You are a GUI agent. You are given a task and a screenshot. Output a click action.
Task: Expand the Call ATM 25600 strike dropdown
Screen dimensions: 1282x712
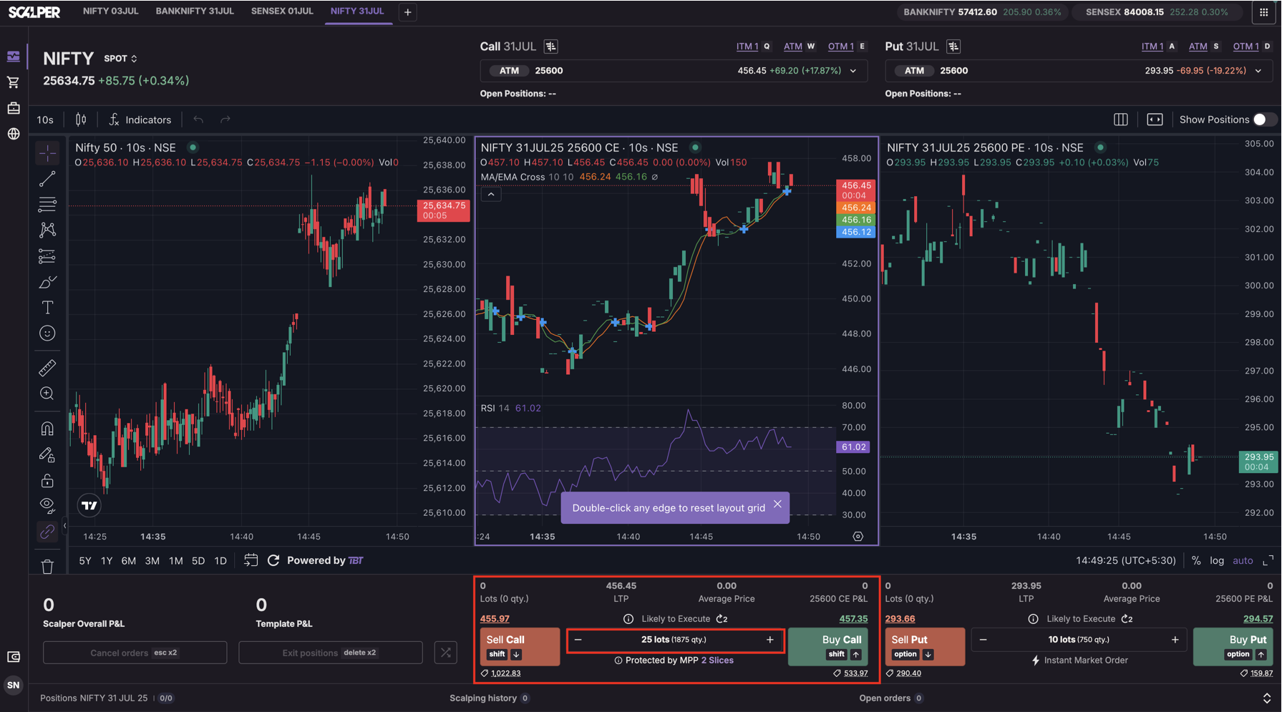tap(853, 71)
